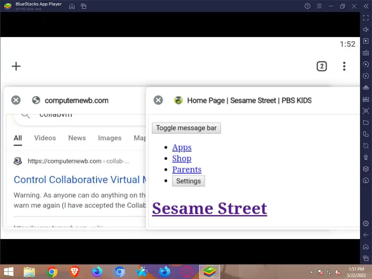Toggle eco mode speedometer icon
Image resolution: width=372 pixels, height=279 pixels.
(x=366, y=181)
